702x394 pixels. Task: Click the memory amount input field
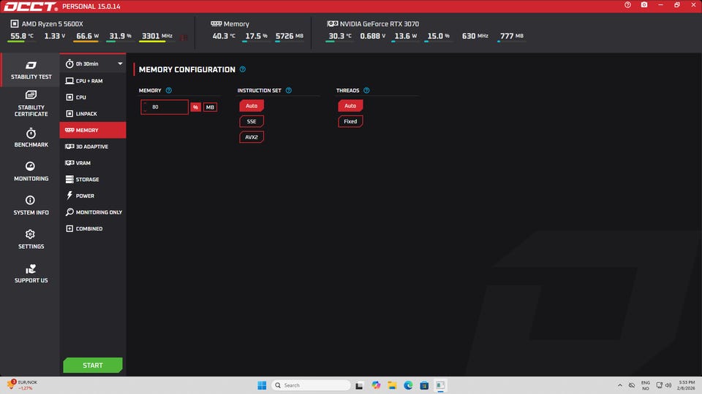165,107
